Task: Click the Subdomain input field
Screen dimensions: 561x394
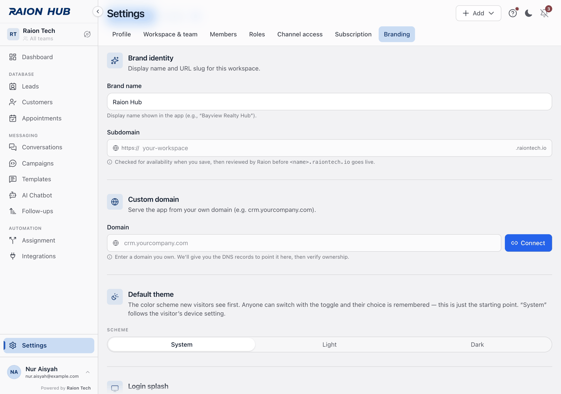Action: click(x=329, y=148)
